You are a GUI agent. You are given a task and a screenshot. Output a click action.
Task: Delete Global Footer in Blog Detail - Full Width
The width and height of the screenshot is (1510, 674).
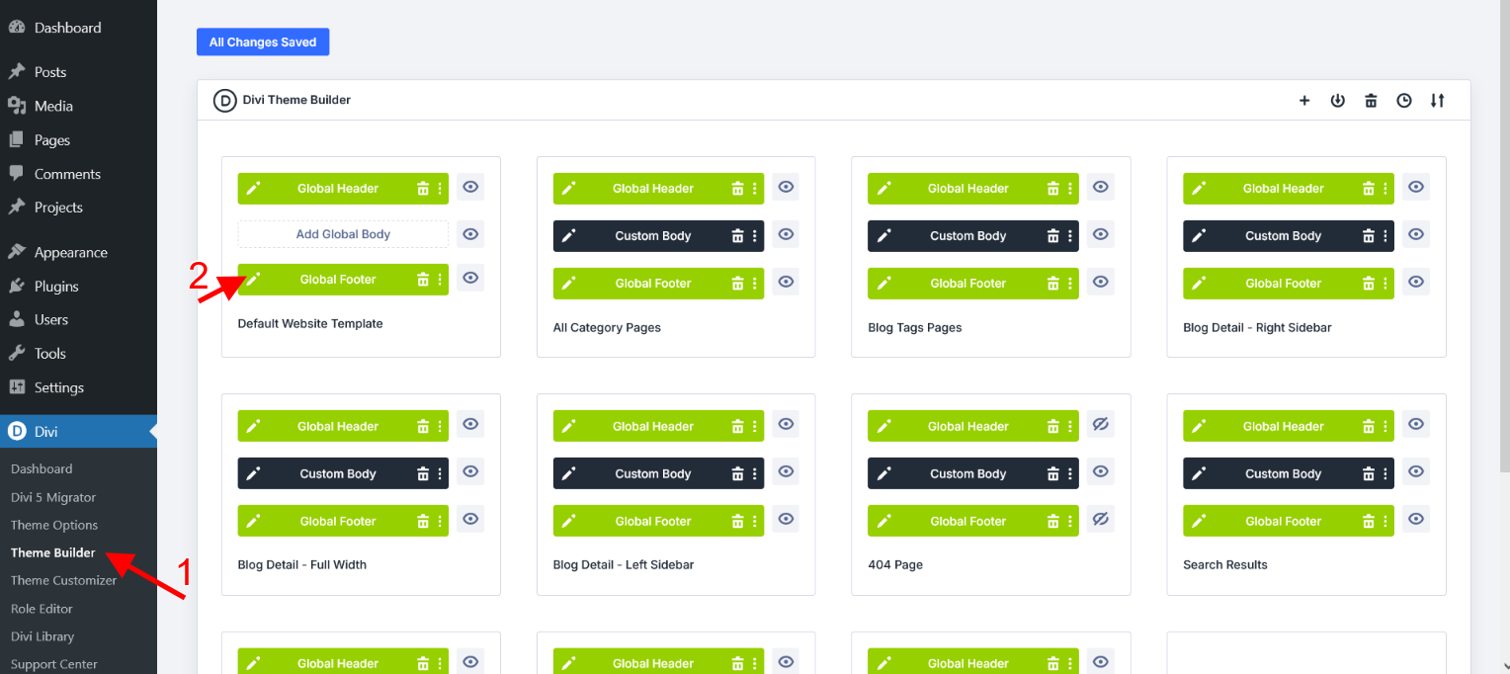pos(423,522)
